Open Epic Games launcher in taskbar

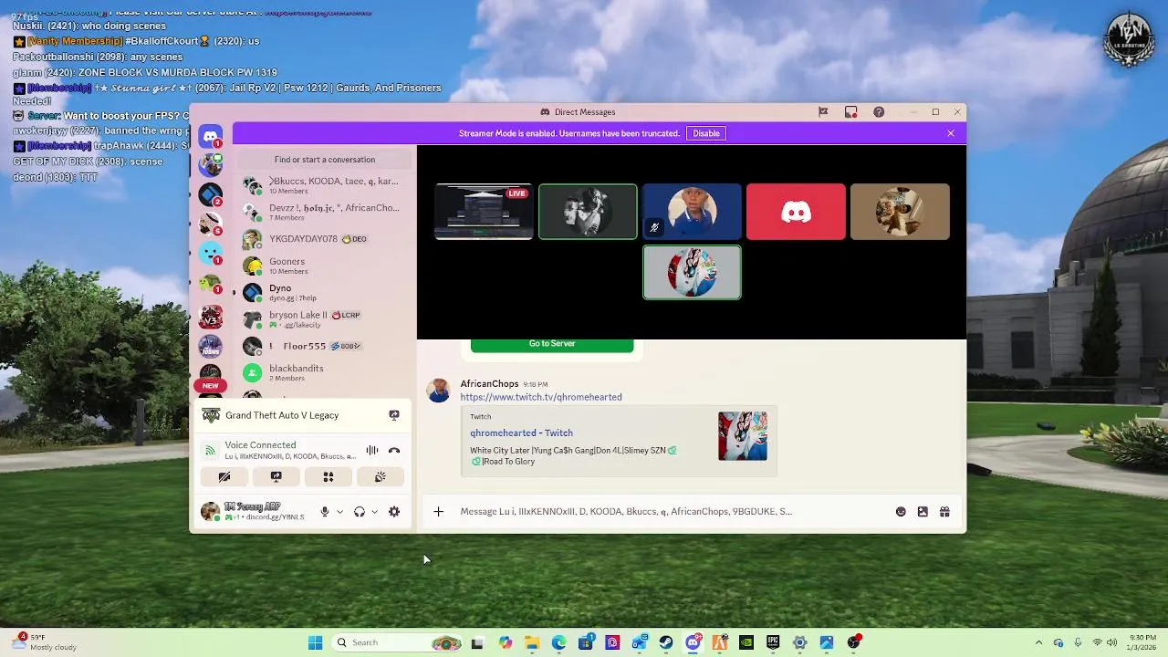tap(773, 642)
